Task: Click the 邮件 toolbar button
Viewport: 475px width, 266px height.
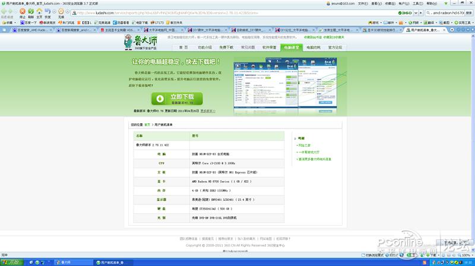Action: (389, 23)
